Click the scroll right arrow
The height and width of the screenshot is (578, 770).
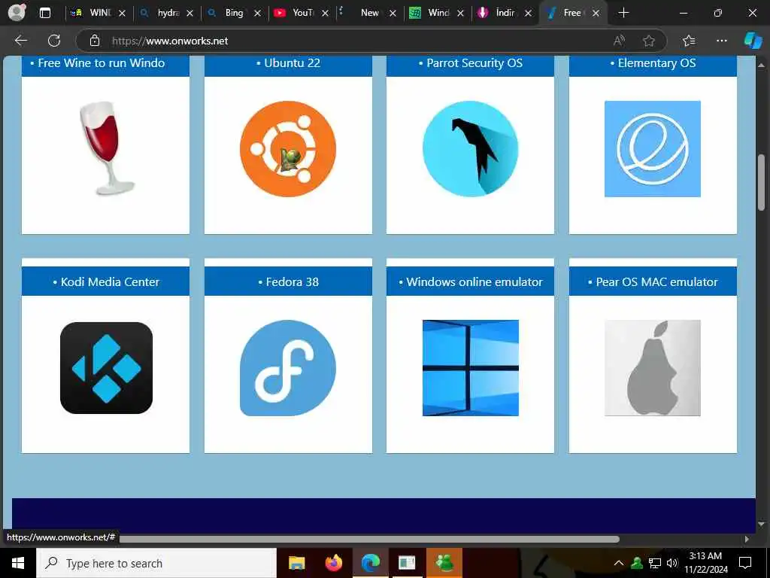point(747,539)
